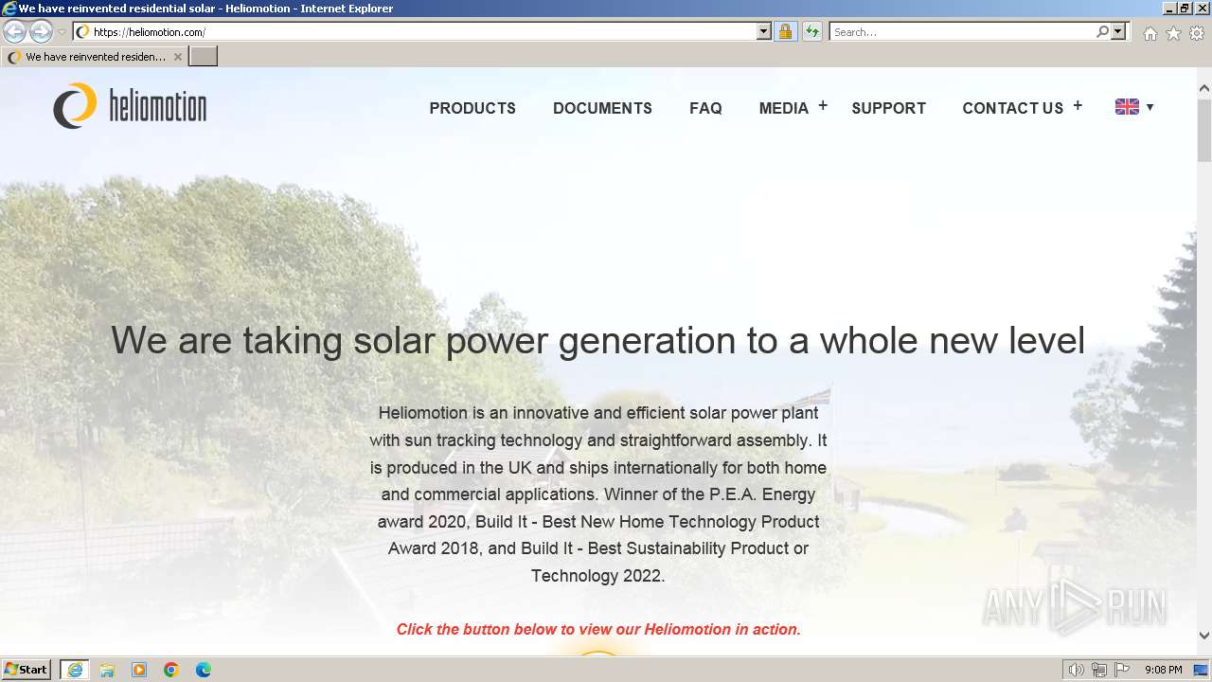Image resolution: width=1212 pixels, height=682 pixels.
Task: Launch the media player taskbar icon
Action: pyautogui.click(x=139, y=670)
